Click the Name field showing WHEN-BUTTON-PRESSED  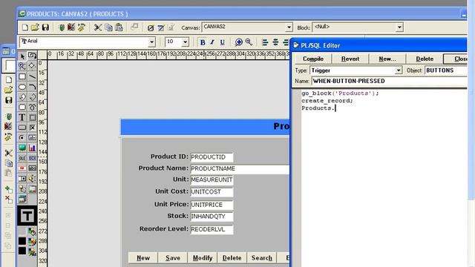coord(389,81)
